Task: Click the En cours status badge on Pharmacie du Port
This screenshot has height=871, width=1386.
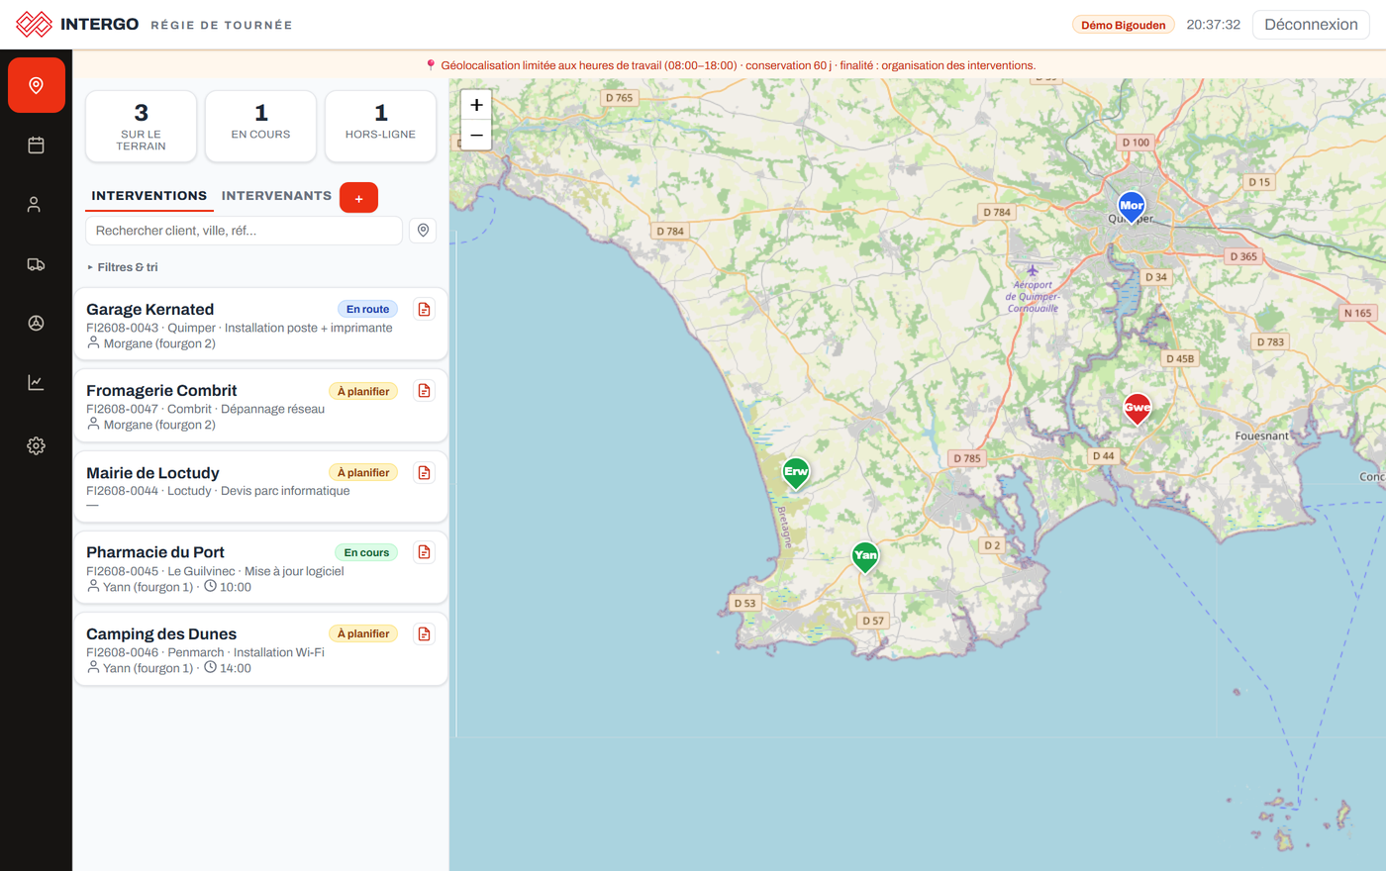Action: [366, 552]
